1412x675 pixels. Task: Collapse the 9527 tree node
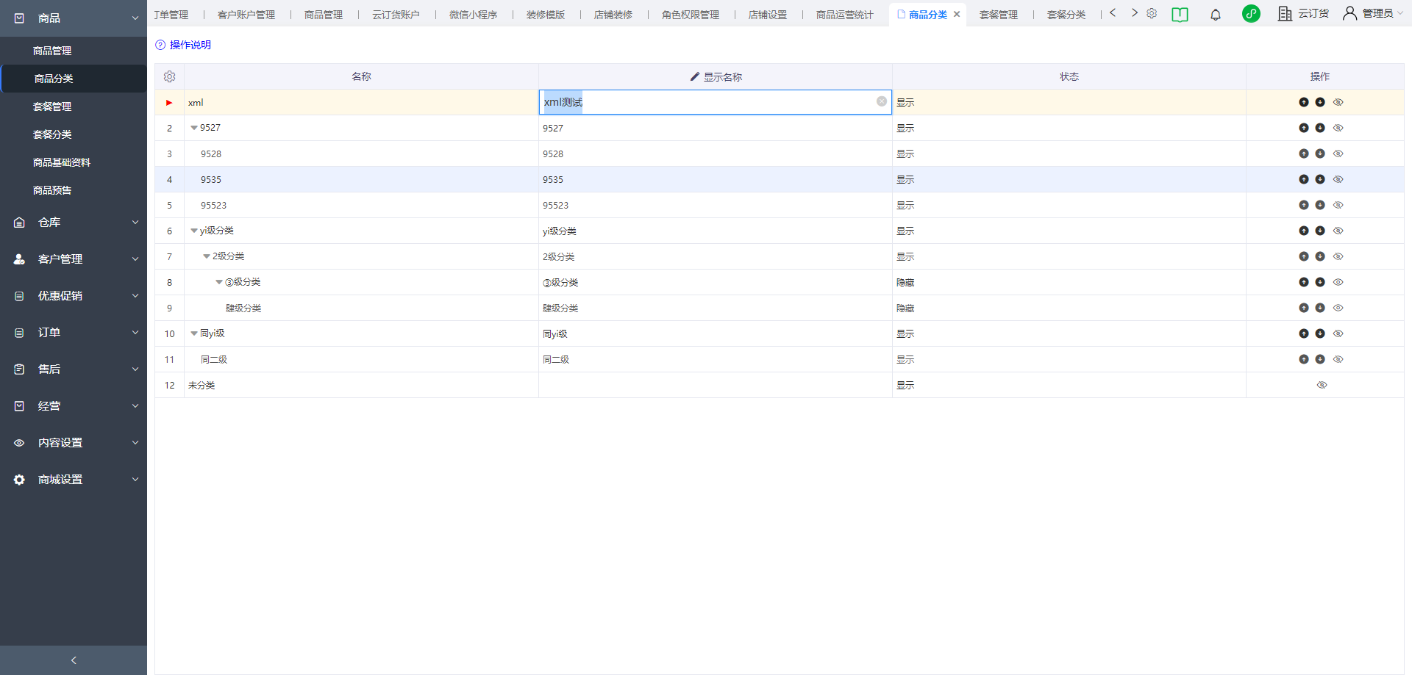click(x=194, y=128)
